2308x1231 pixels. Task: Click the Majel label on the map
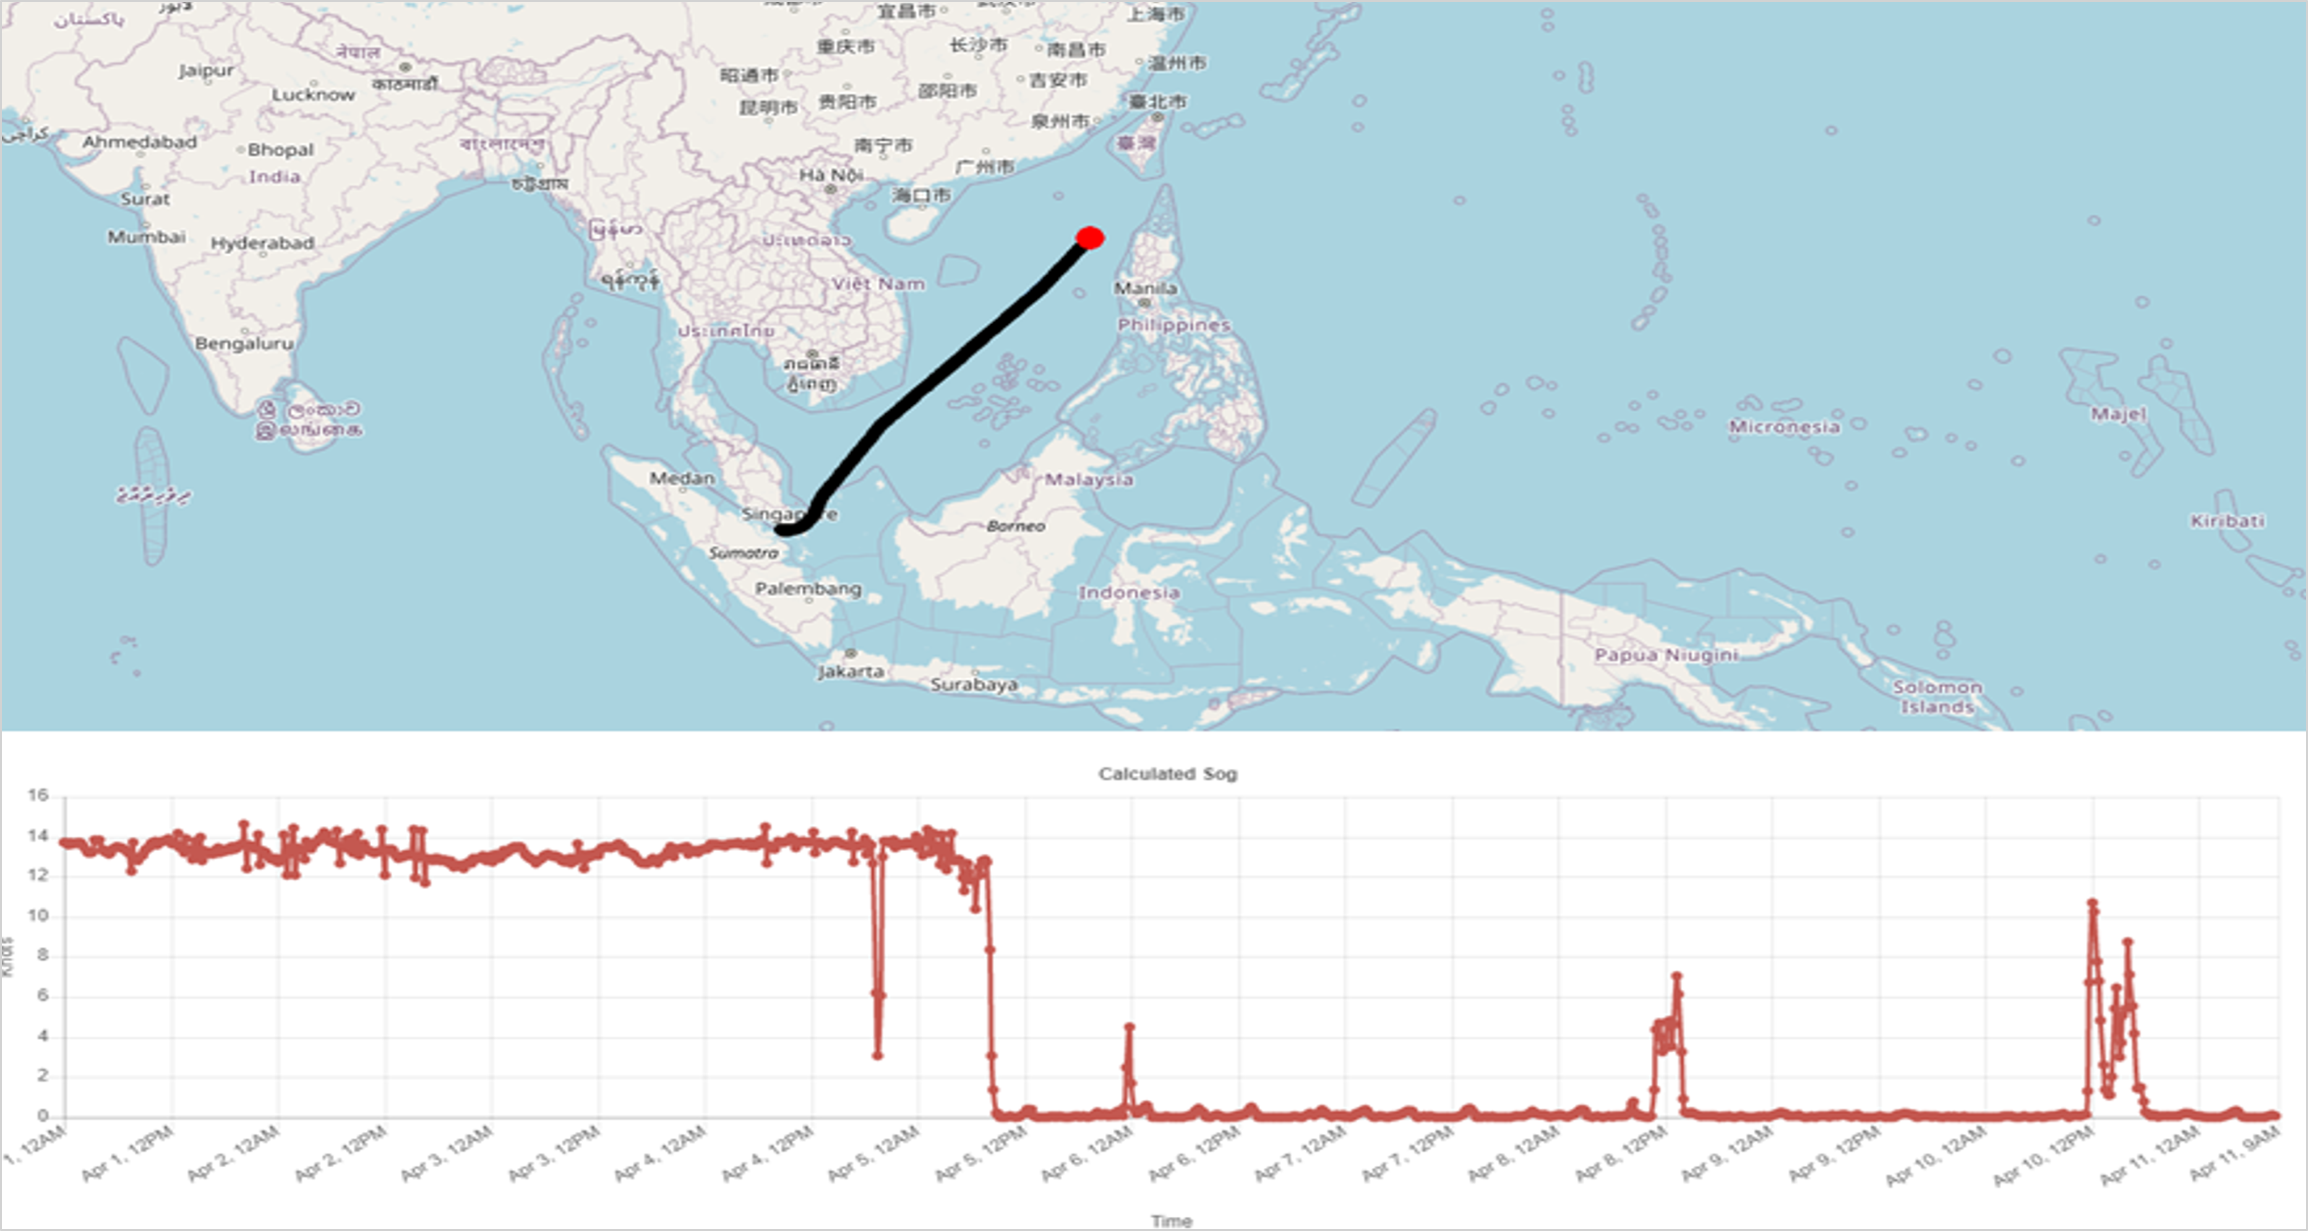[2118, 414]
